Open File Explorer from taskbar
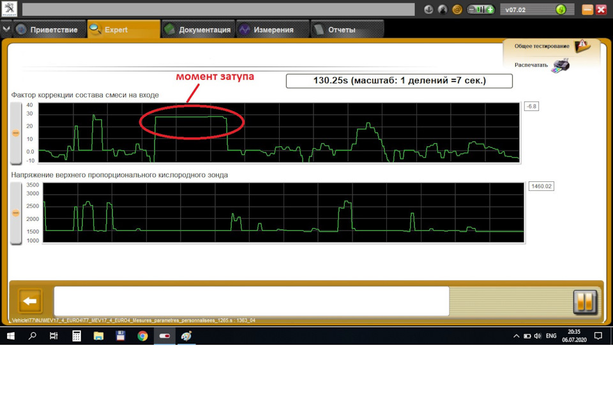The image size is (613, 406). coord(98,336)
